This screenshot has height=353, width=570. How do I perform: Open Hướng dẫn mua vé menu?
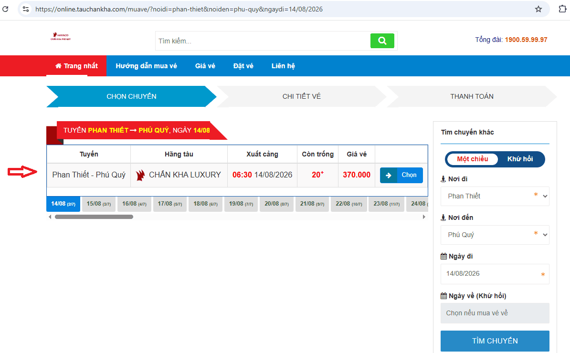click(x=146, y=66)
